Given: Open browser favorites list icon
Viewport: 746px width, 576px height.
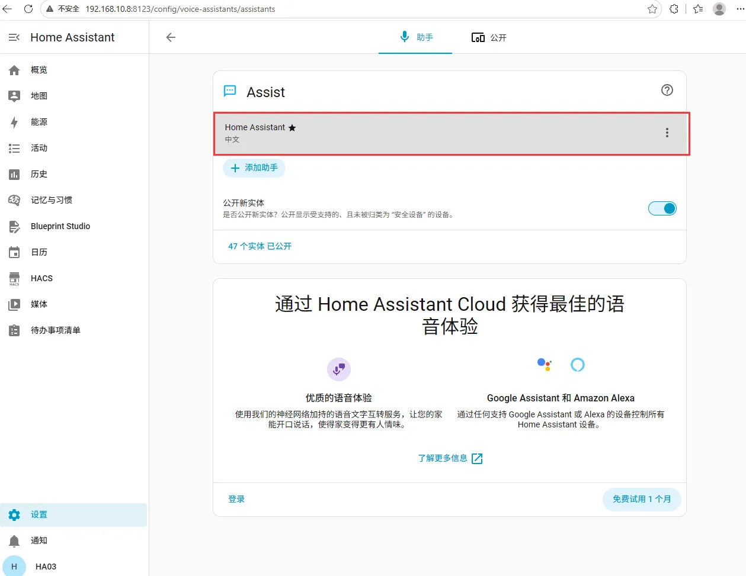Looking at the screenshot, I should pos(699,9).
